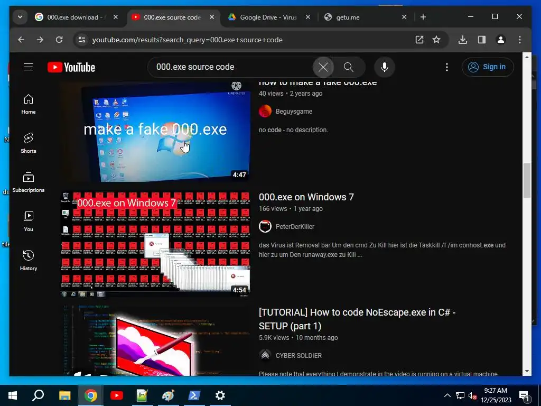Screen dimensions: 541x406
Task: Close the 000.exe source code tab
Action: [x=212, y=17]
